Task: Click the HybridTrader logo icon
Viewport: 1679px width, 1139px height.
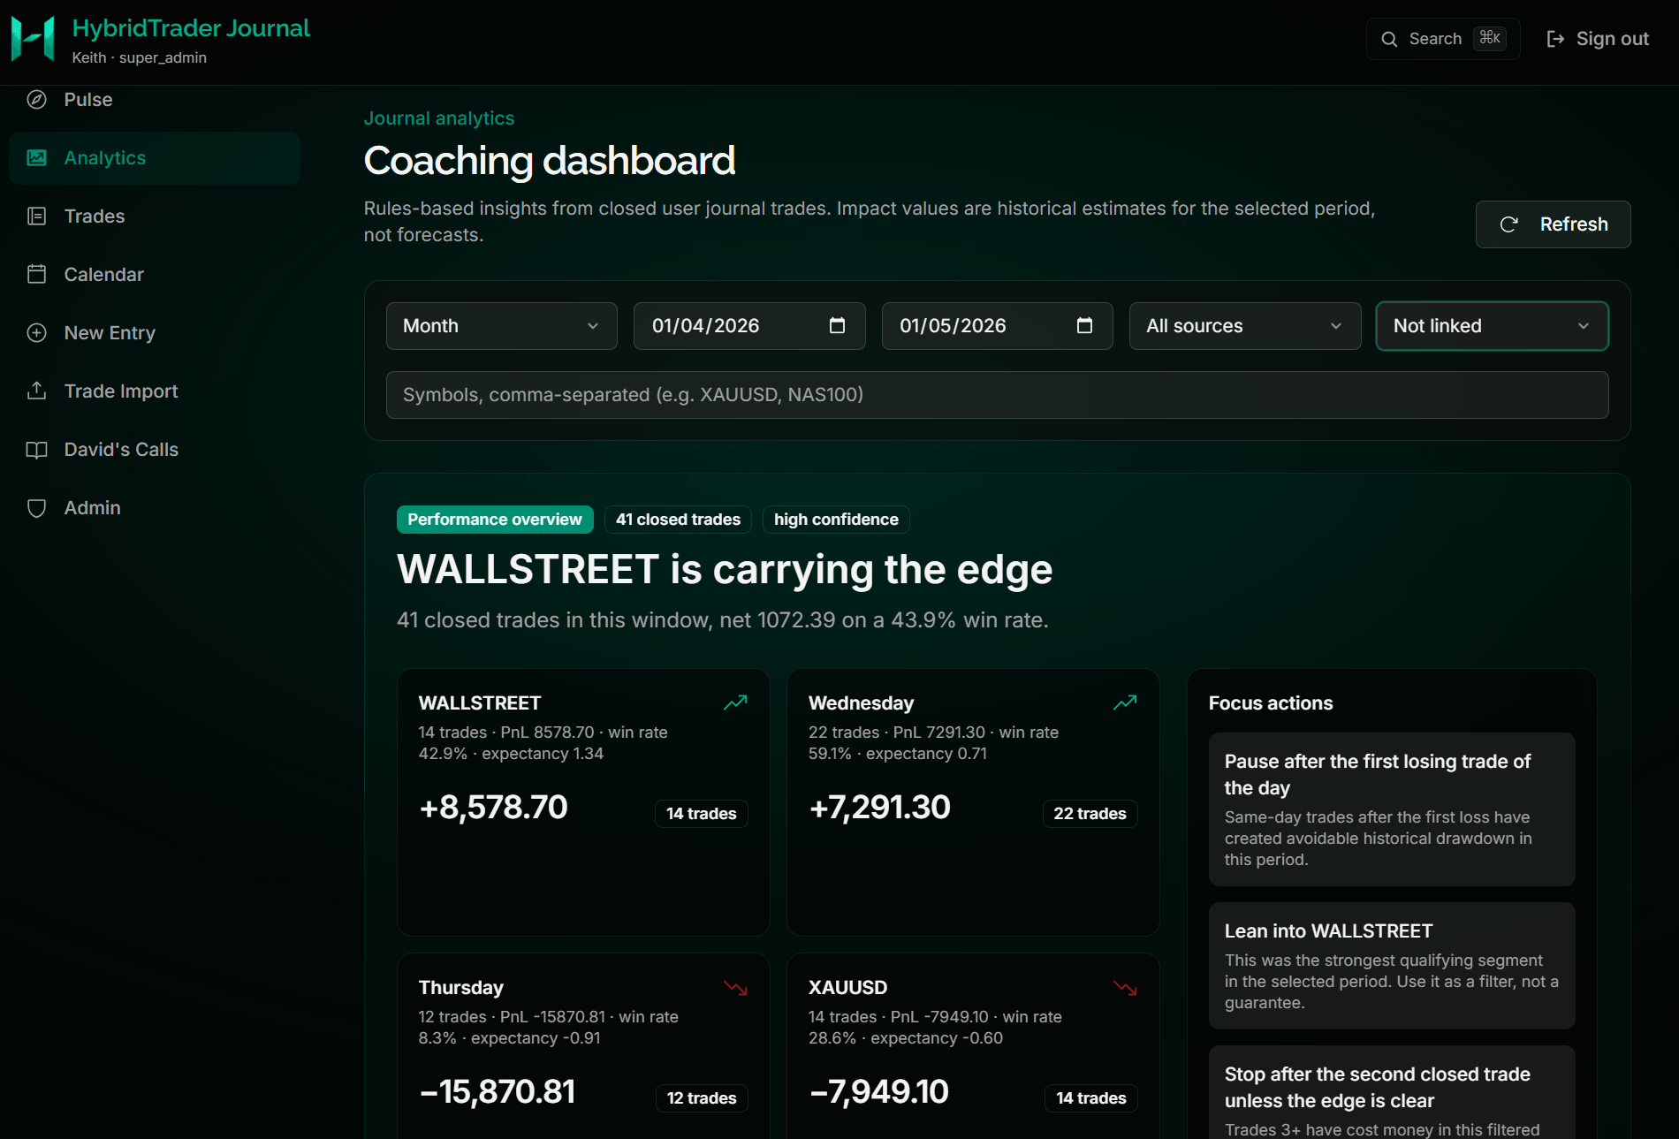Action: click(x=33, y=39)
